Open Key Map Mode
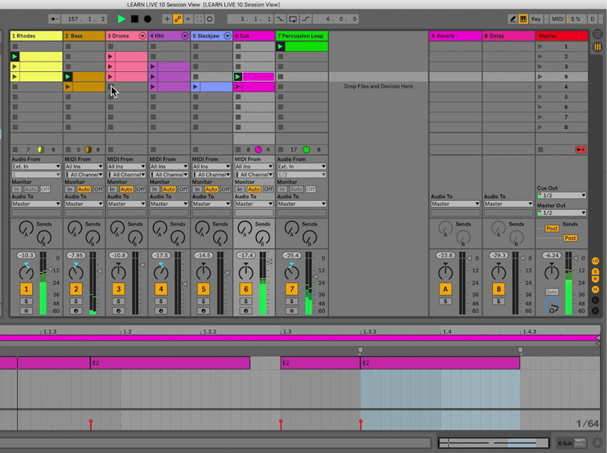The height and width of the screenshot is (453, 607). [x=536, y=19]
